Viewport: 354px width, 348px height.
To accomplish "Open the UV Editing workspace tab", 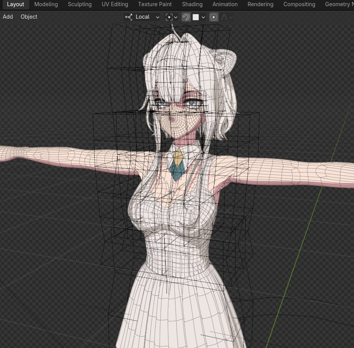I will tap(115, 4).
